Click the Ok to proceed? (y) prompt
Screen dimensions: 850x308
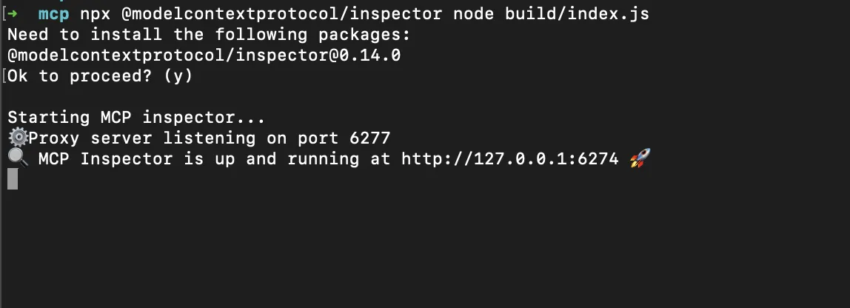click(x=100, y=76)
